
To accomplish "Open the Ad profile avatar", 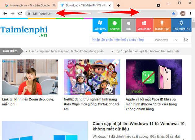I will pos(183,13).
